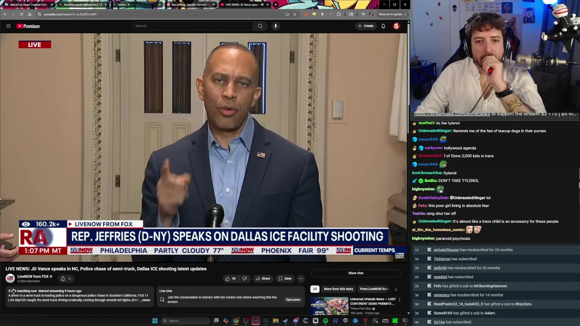Viewport: 580px width, 326px height.
Task: Open LiveNOW from FOX channel avatar
Action: pyautogui.click(x=10, y=278)
